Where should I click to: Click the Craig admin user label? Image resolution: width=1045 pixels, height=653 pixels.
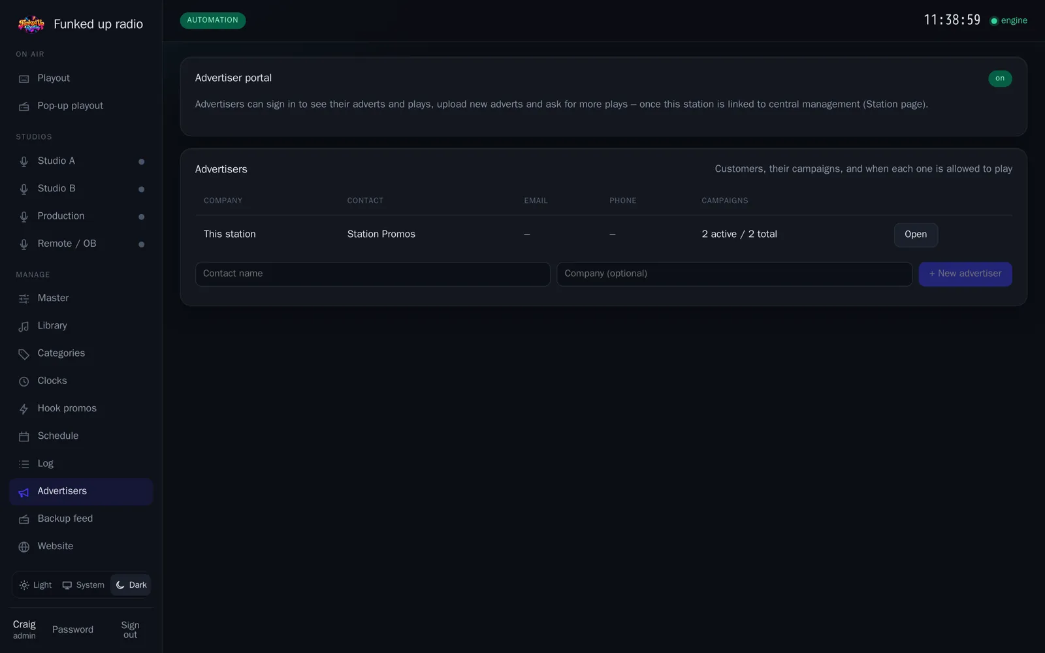pyautogui.click(x=24, y=630)
